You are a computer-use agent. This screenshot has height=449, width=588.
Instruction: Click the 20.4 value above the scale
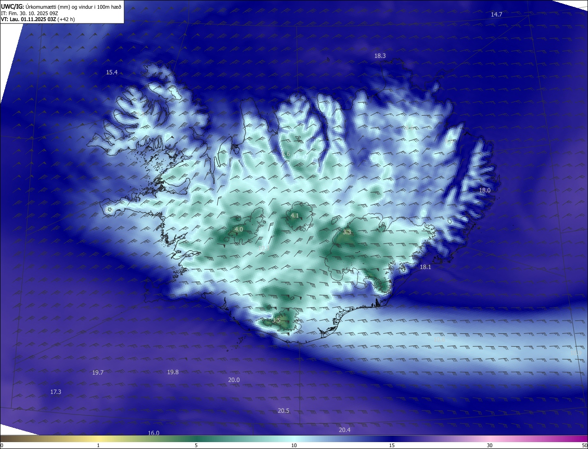click(x=345, y=430)
